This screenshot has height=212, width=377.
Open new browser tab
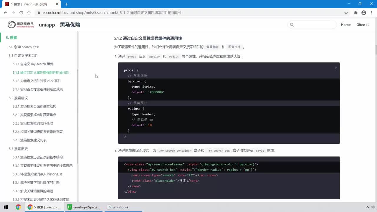click(66, 4)
